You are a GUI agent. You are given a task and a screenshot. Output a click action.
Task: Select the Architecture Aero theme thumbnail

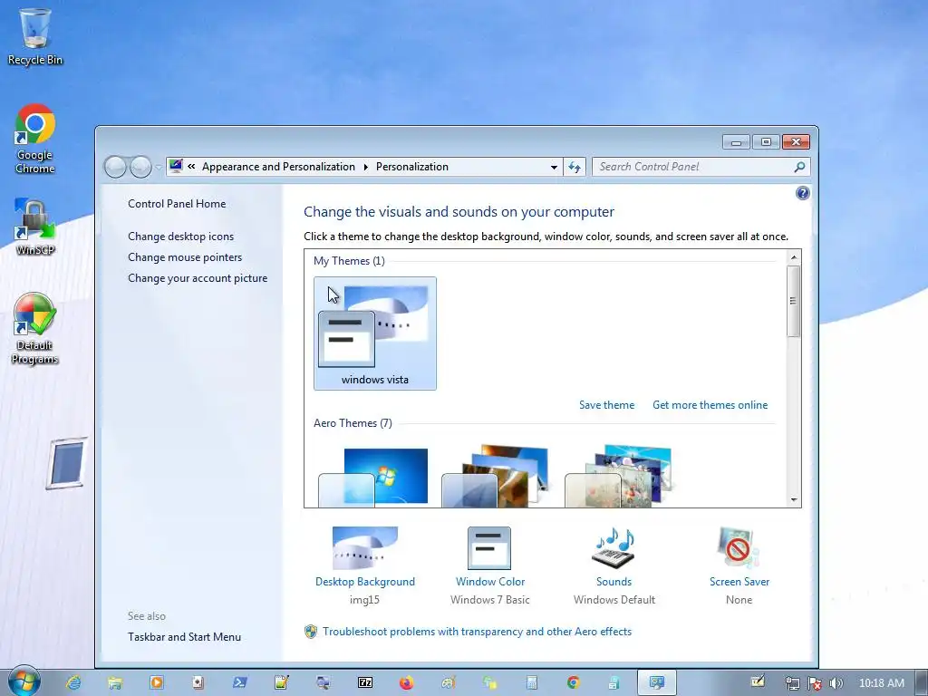pyautogui.click(x=496, y=476)
